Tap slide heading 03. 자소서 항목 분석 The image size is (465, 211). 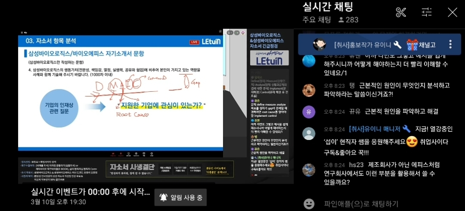click(x=51, y=41)
